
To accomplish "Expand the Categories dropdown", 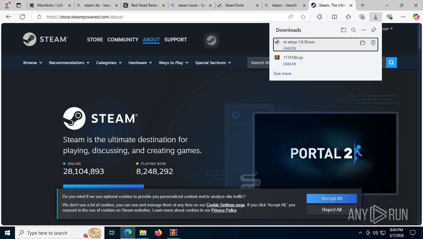I will (x=109, y=63).
